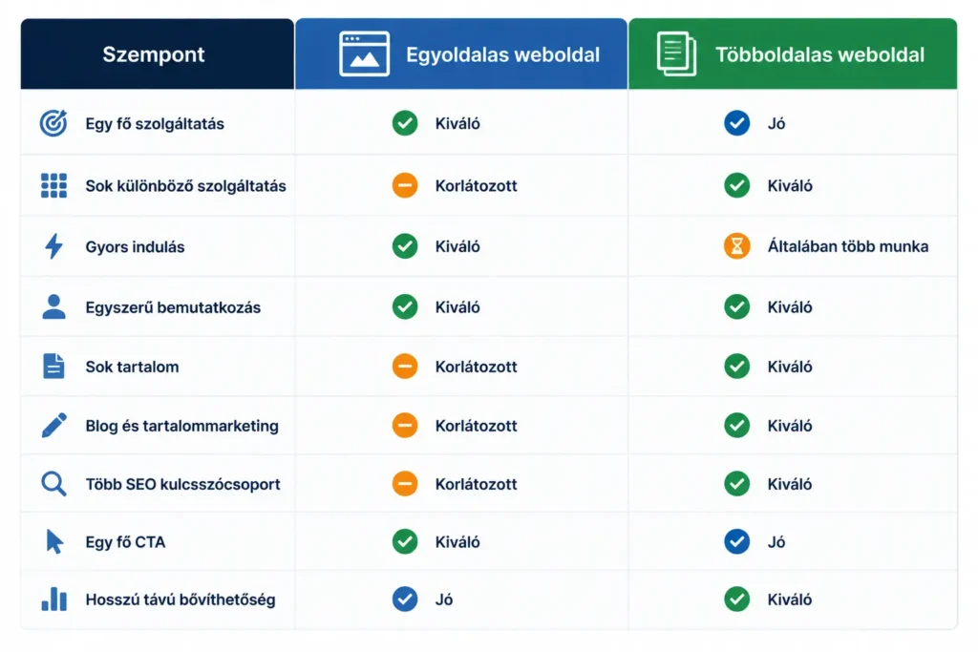Click the grid icon beside Sok különböző szolgáltatás

pos(53,185)
